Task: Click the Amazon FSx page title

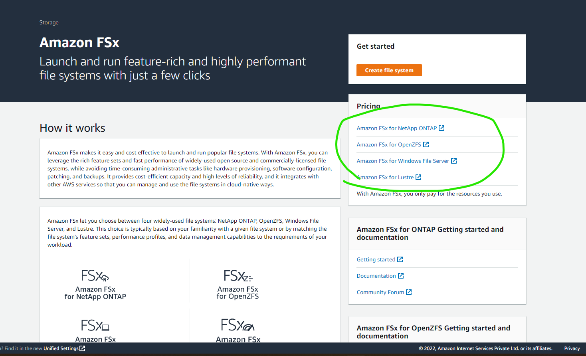Action: tap(79, 42)
